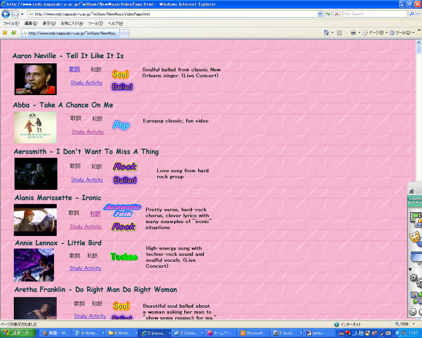This screenshot has height=338, width=422.
Task: Open the お気に入り(A) menu
Action: click(72, 23)
